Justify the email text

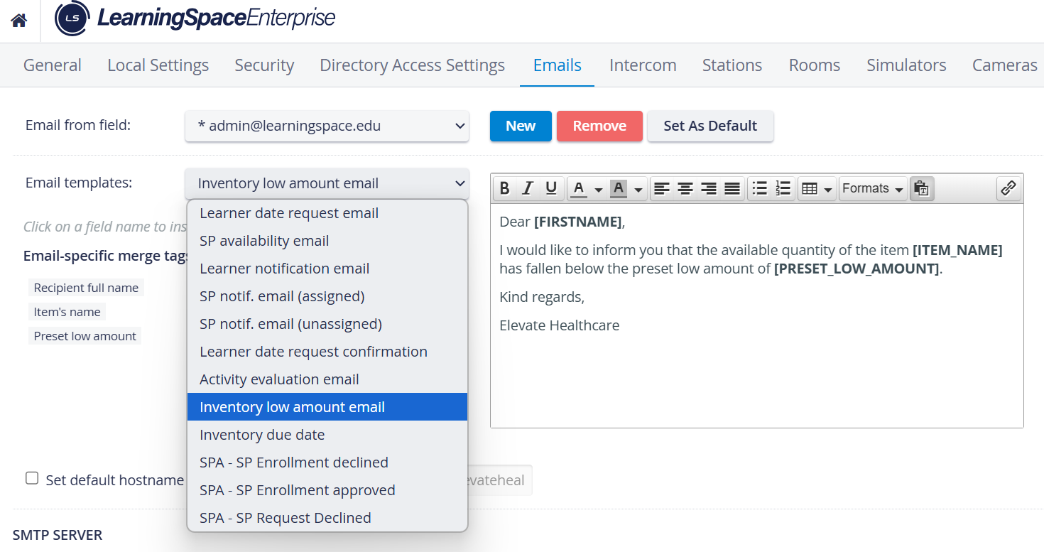[x=732, y=188]
